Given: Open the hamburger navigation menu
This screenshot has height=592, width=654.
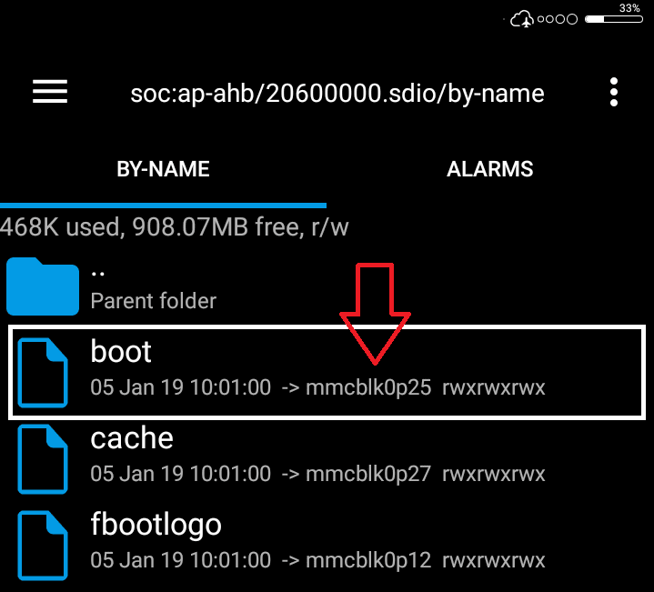Looking at the screenshot, I should point(50,91).
